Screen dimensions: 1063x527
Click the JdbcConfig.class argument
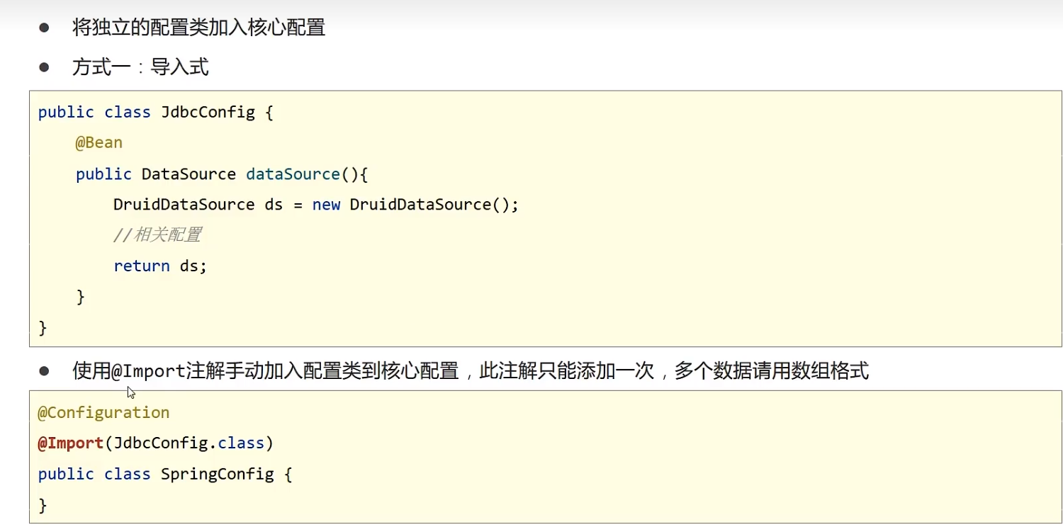tap(189, 443)
